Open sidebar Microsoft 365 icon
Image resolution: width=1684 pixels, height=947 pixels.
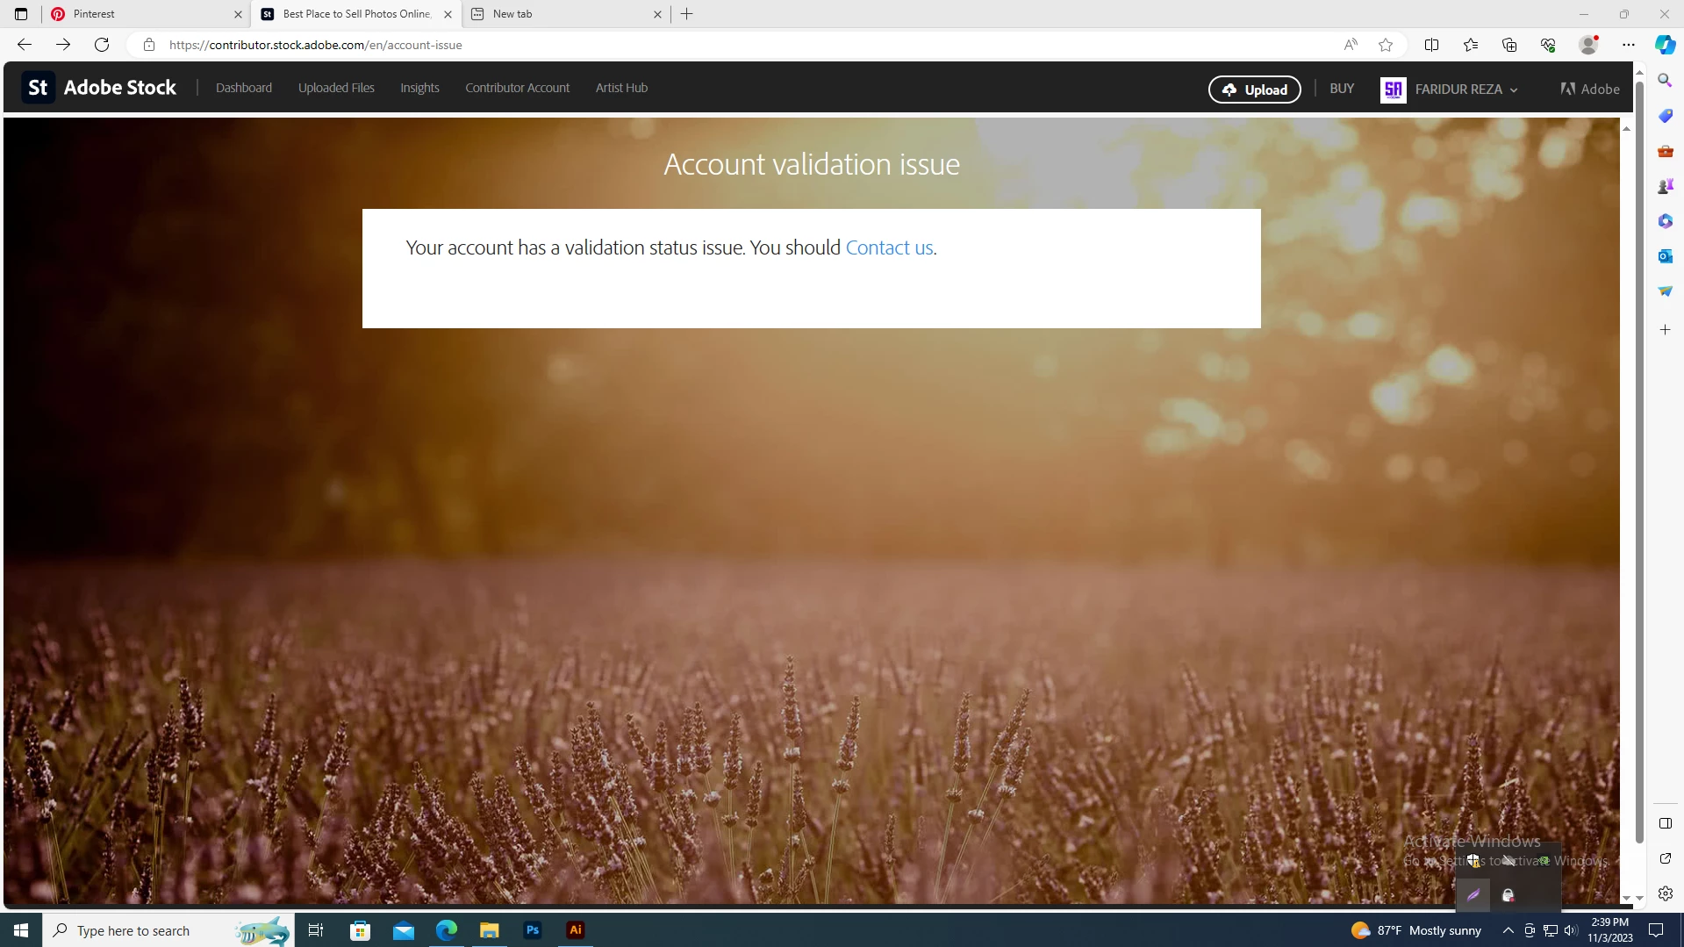click(1665, 221)
